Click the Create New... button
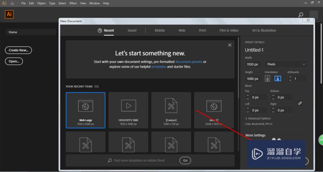The width and height of the screenshot is (323, 172). pyautogui.click(x=18, y=50)
